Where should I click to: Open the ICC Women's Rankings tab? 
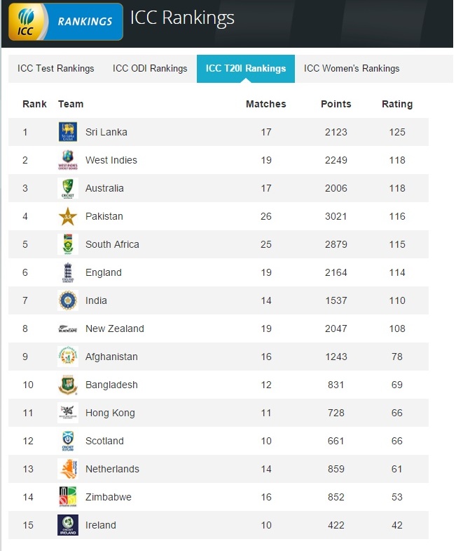[352, 69]
